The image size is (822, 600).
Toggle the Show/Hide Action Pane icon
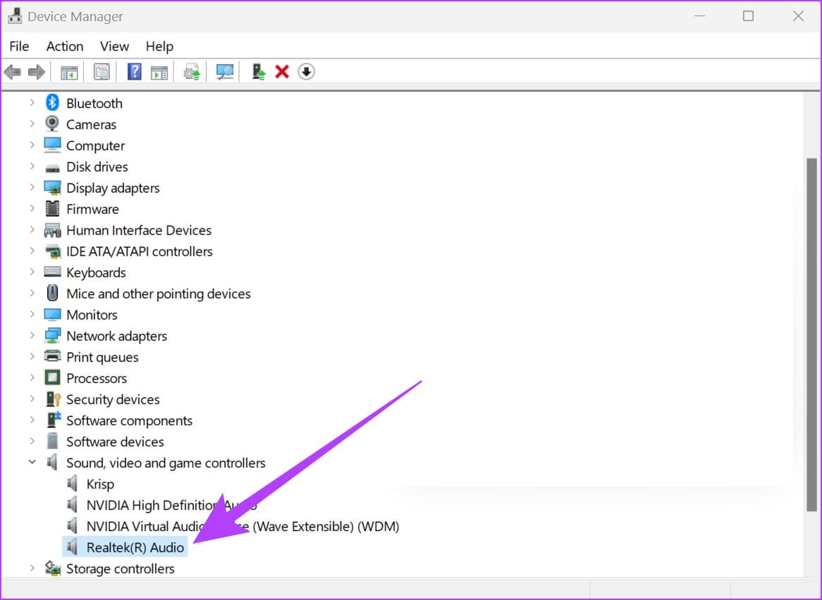(x=159, y=72)
